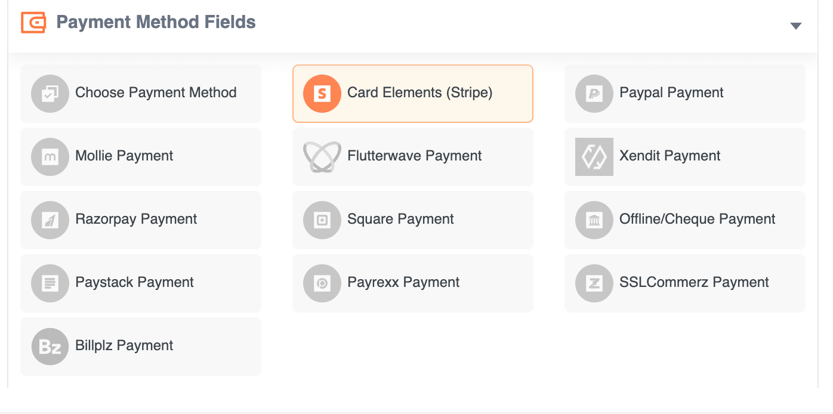This screenshot has width=833, height=414.
Task: Collapse the Payment Method Fields section
Action: (x=796, y=26)
